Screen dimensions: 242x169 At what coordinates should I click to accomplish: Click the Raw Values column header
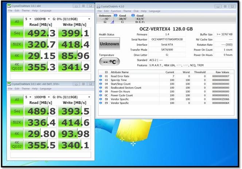(222, 72)
